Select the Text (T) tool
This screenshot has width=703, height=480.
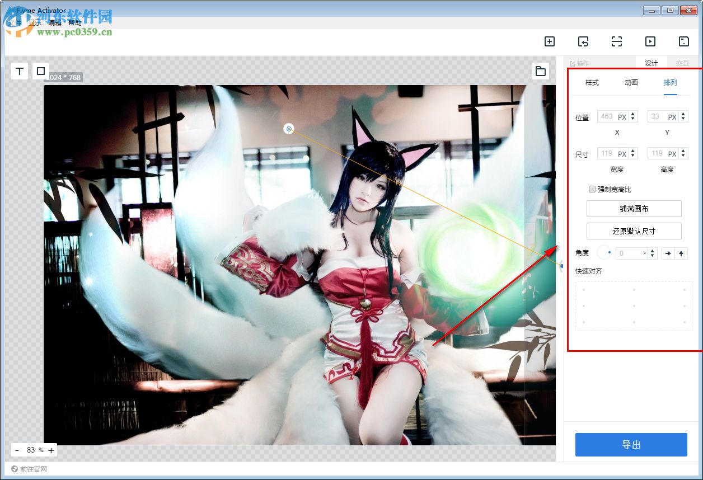click(x=20, y=71)
